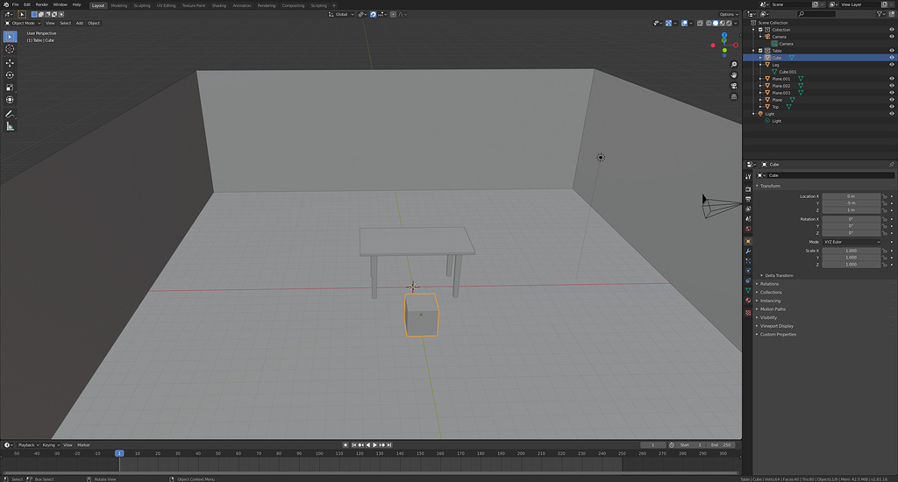Select the Rotate tool

10,75
